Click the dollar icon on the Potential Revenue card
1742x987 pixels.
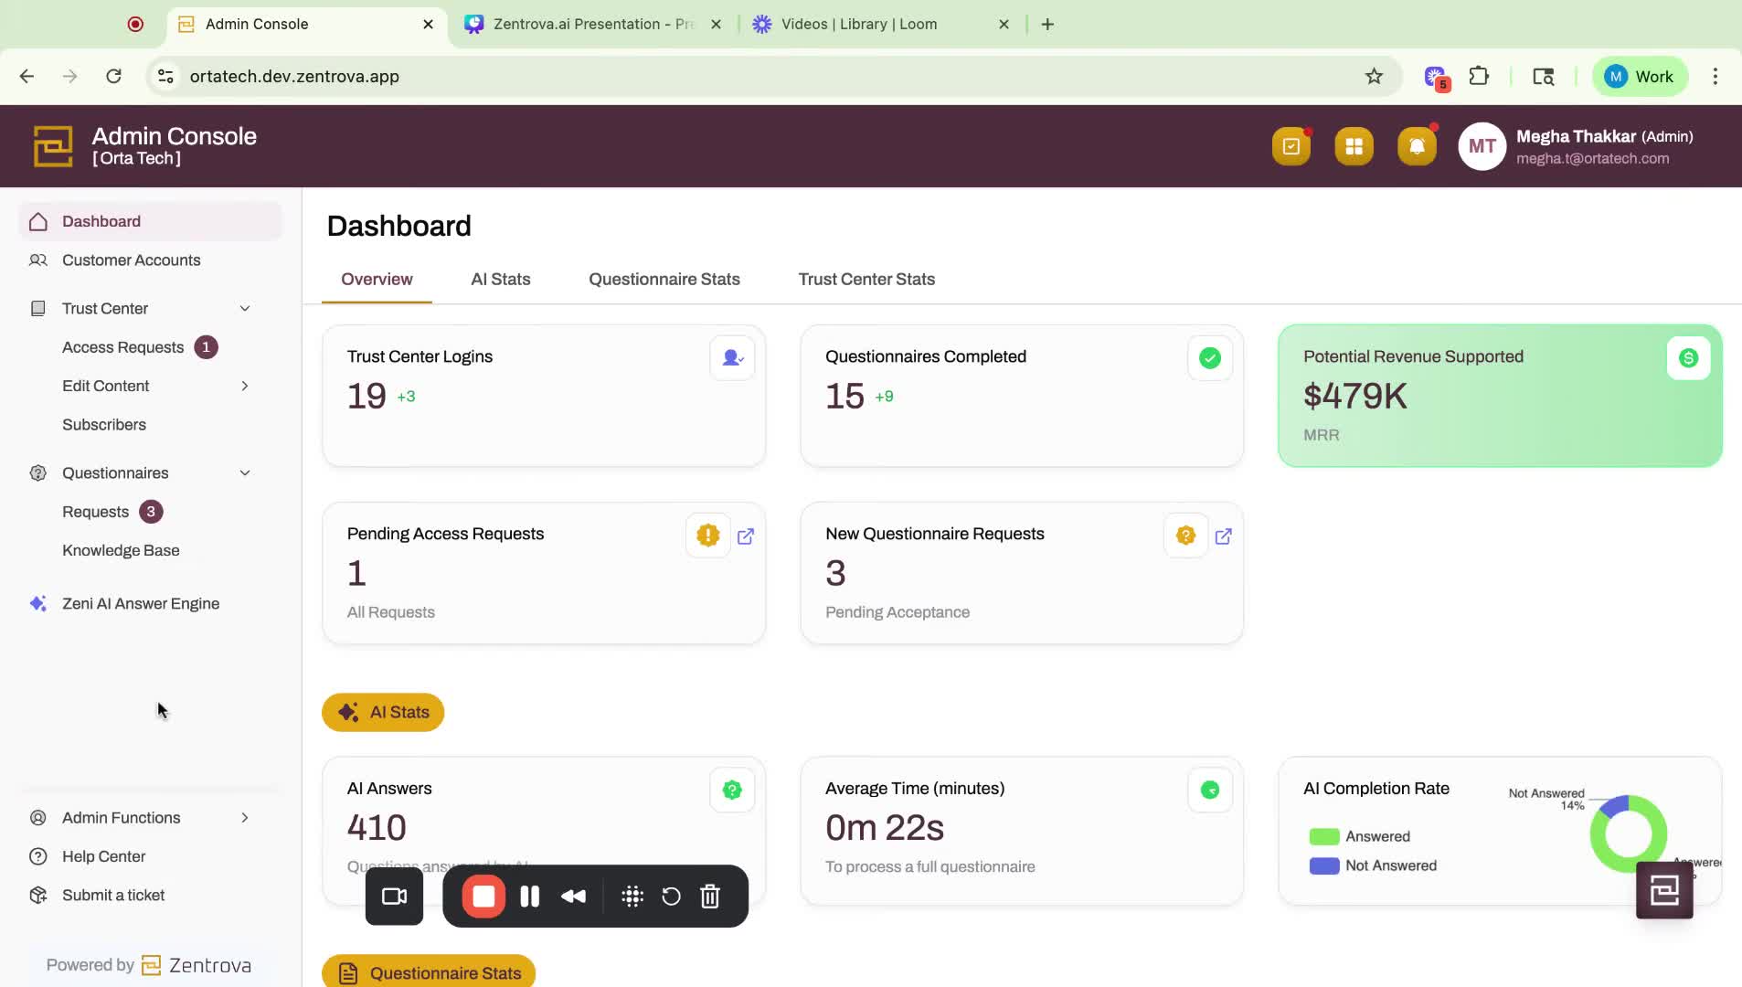point(1688,358)
